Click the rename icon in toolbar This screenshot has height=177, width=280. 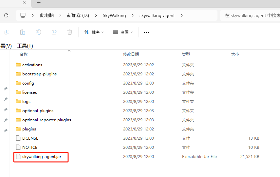tap(38, 32)
